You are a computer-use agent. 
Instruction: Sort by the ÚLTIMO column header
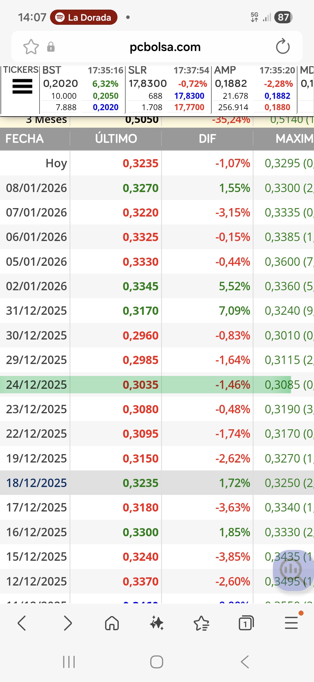point(116,139)
